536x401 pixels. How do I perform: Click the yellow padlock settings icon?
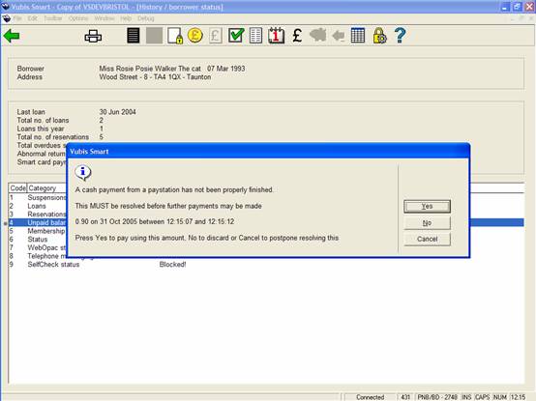[x=379, y=36]
